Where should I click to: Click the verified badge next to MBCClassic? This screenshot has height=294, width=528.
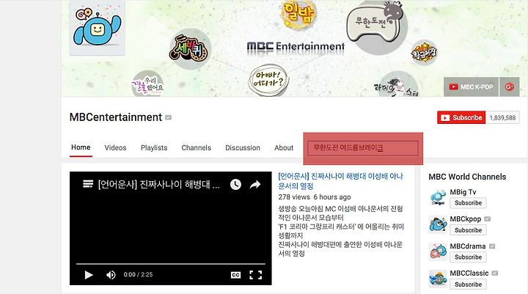coord(495,273)
